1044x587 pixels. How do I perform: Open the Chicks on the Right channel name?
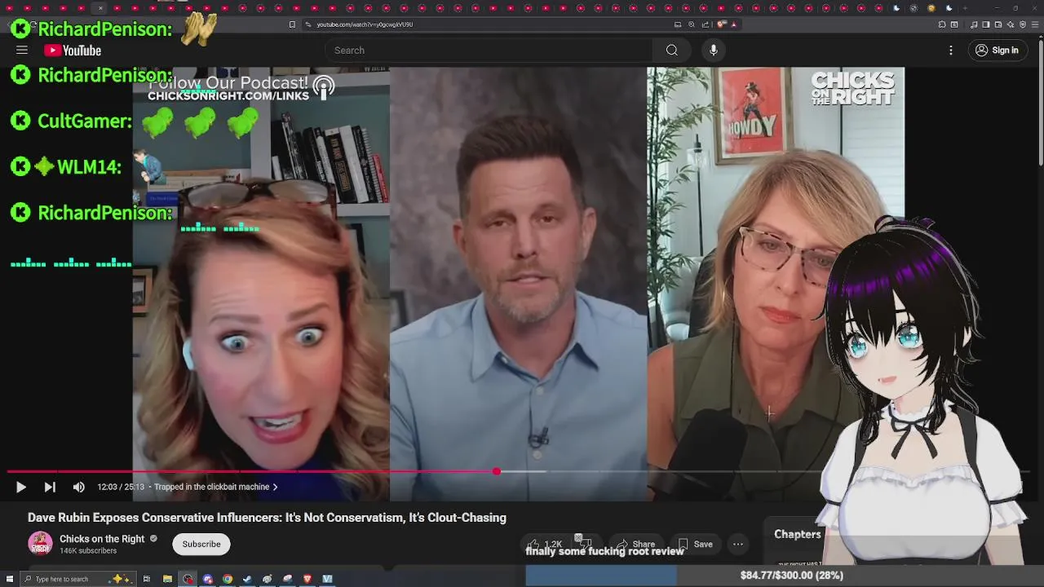(x=102, y=539)
